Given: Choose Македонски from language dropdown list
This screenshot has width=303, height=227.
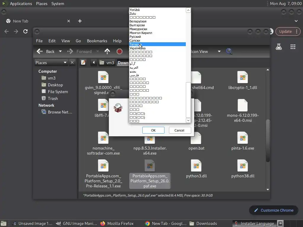Looking at the screenshot, I should pyautogui.click(x=157, y=29).
